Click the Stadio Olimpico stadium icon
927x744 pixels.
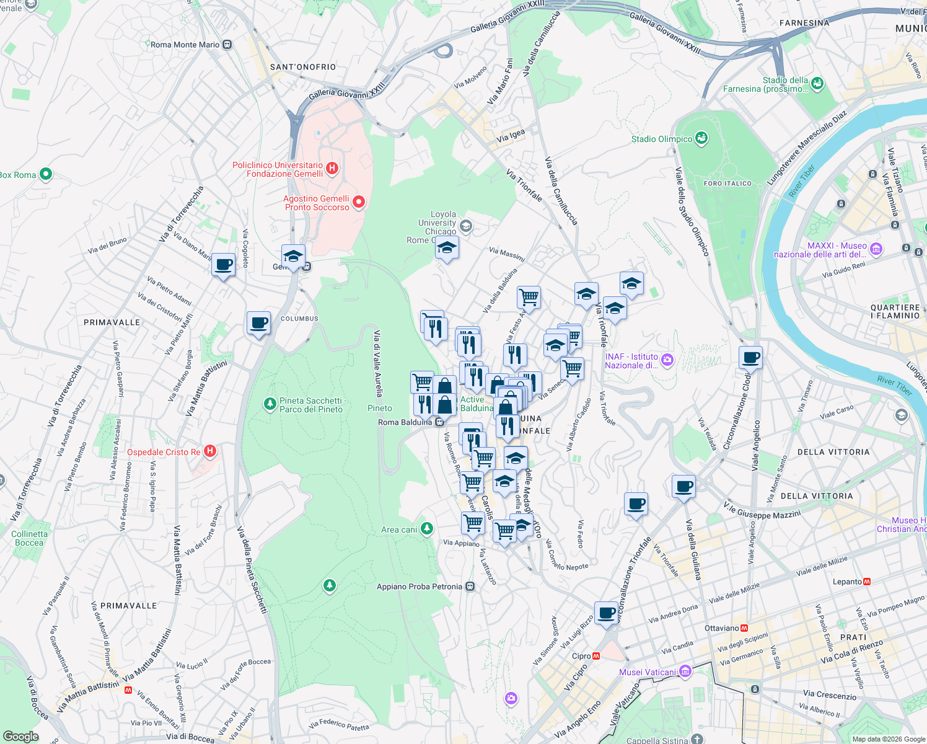[701, 139]
